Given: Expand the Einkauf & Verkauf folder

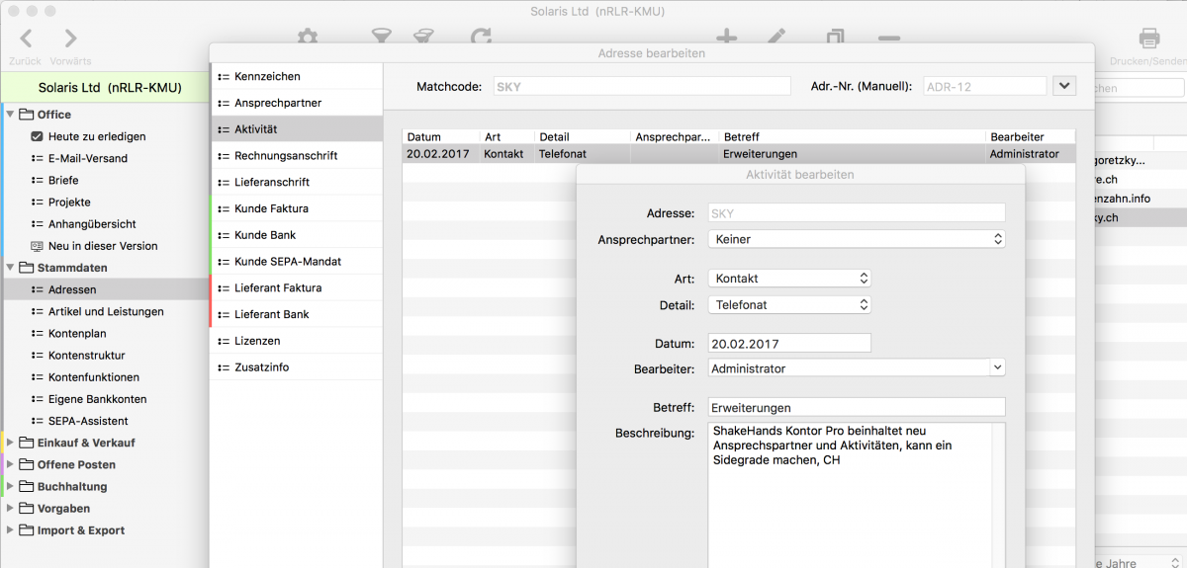Looking at the screenshot, I should 11,443.
